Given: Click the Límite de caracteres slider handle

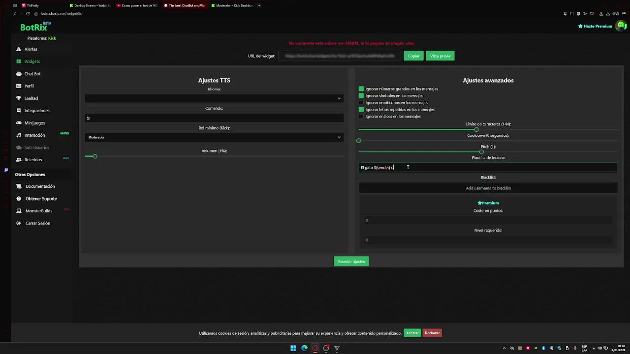Looking at the screenshot, I should (x=476, y=129).
